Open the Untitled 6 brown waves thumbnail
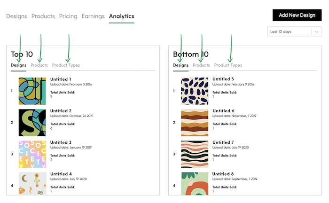 tap(195, 123)
